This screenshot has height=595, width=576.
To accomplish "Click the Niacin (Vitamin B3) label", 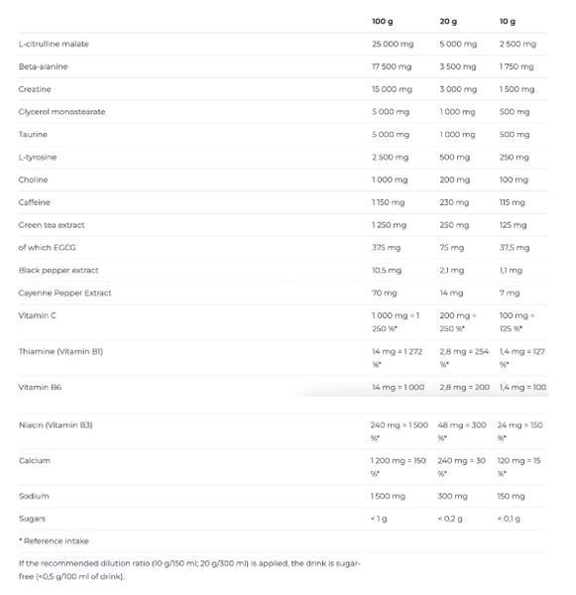I will tap(56, 425).
